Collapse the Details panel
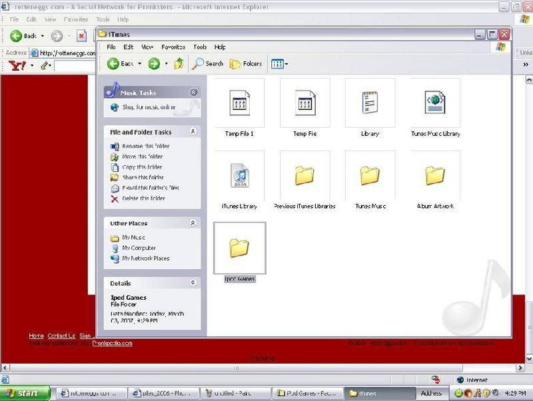The width and height of the screenshot is (533, 401). click(x=193, y=282)
